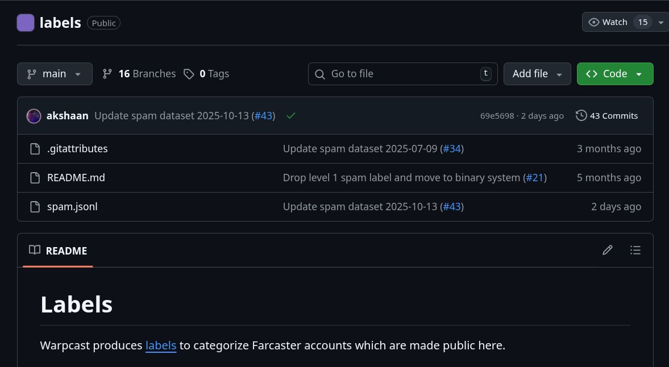This screenshot has height=367, width=669.
Task: Open latest commit message Update spam dataset 2025-10-13
Action: [172, 116]
